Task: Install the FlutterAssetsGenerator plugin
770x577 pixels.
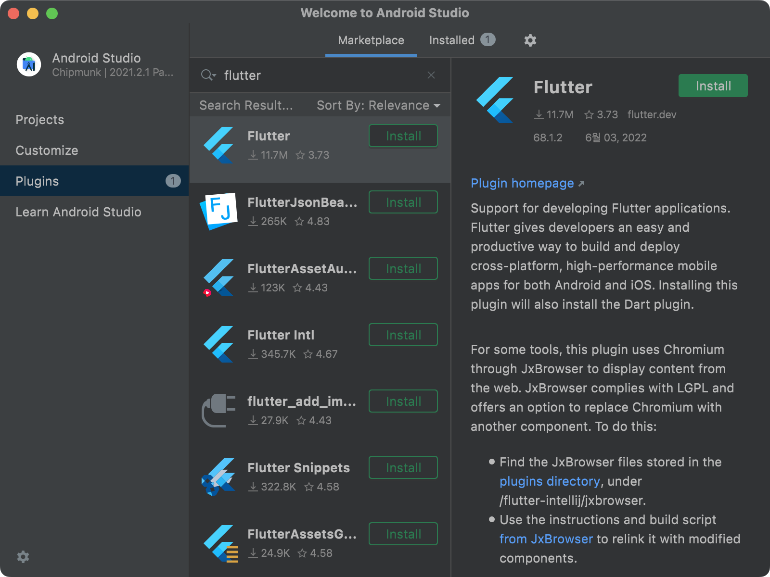Action: 403,534
